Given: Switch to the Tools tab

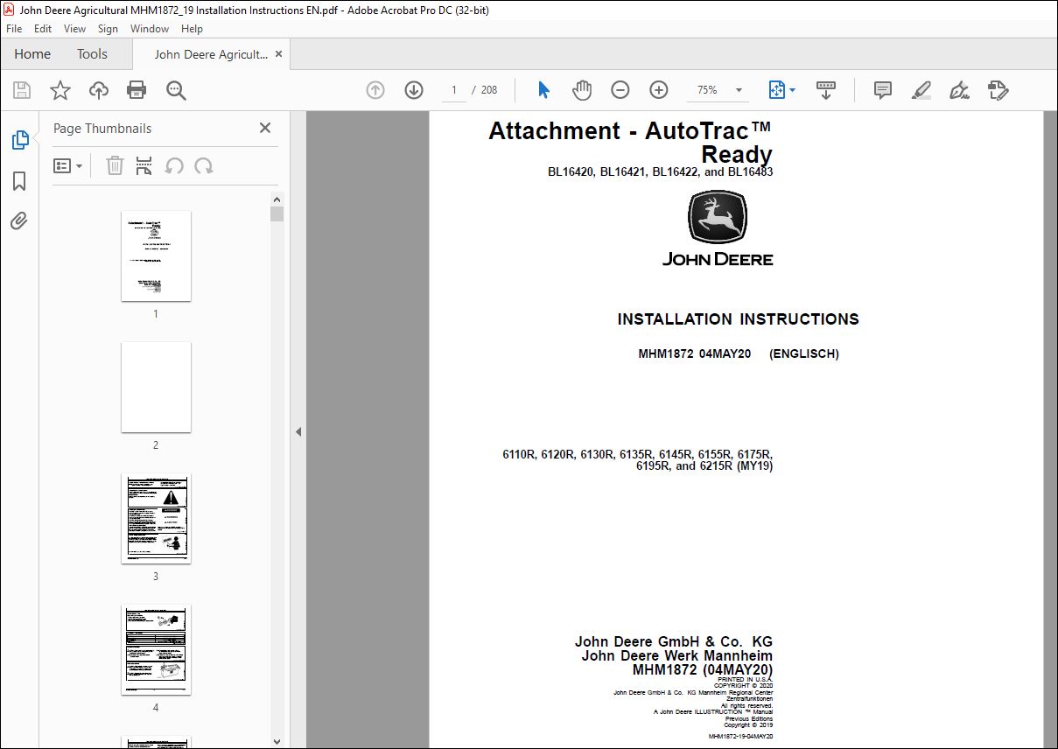Looking at the screenshot, I should point(92,54).
